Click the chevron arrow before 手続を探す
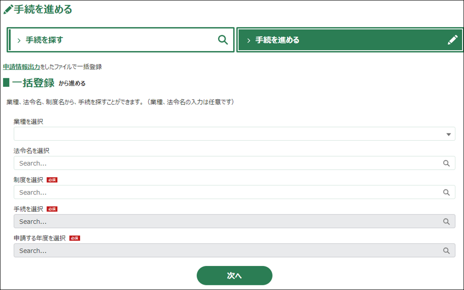Image resolution: width=464 pixels, height=290 pixels. click(19, 40)
